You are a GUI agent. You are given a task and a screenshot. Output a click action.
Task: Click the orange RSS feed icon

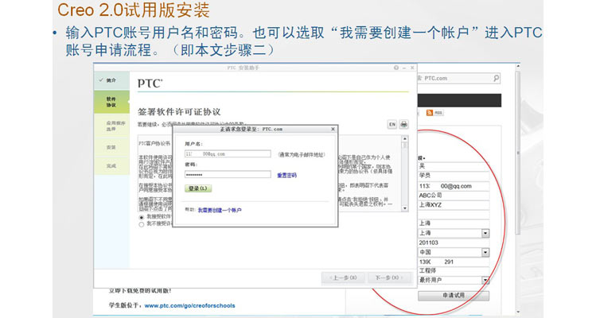[430, 112]
